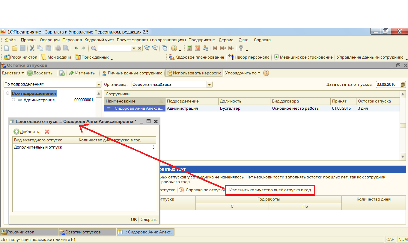The height and width of the screenshot is (243, 408).
Task: Click Справка по отпуску button
Action: [202, 190]
